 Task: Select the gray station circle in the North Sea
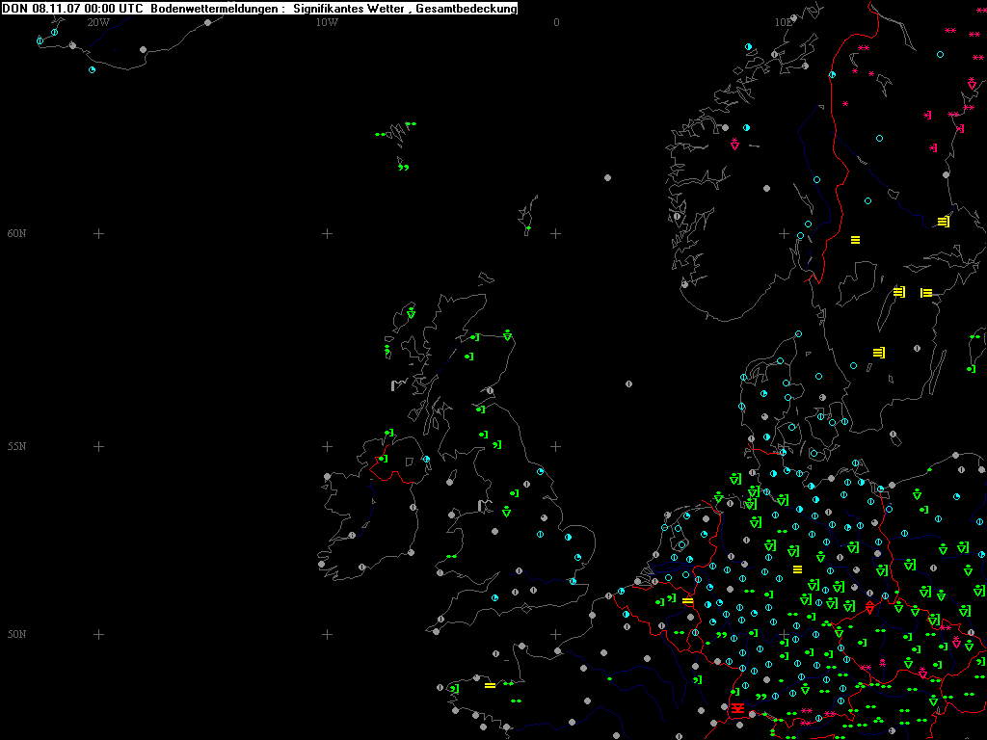click(628, 383)
